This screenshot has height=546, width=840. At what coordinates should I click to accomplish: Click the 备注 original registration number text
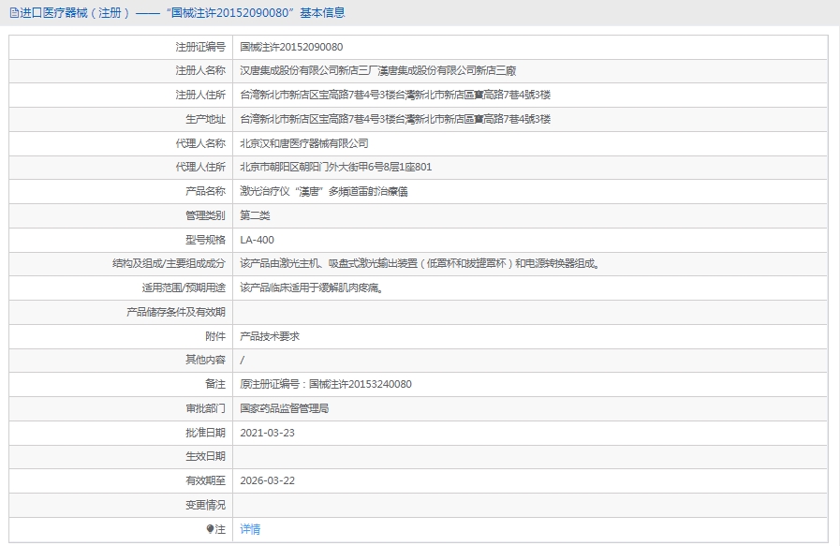tap(325, 384)
